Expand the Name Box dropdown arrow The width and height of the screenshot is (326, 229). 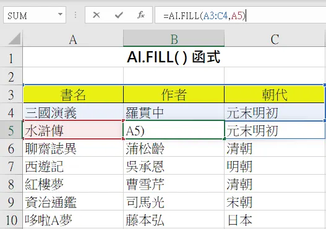[x=60, y=15]
